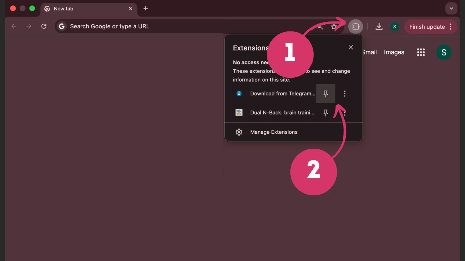The width and height of the screenshot is (465, 261).
Task: Click the Download from Telegram blue icon
Action: click(239, 94)
